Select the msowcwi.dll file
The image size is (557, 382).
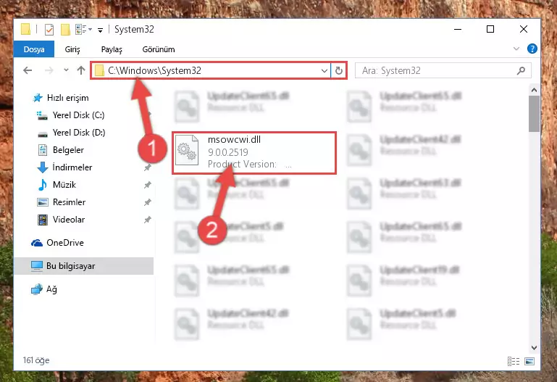point(254,152)
